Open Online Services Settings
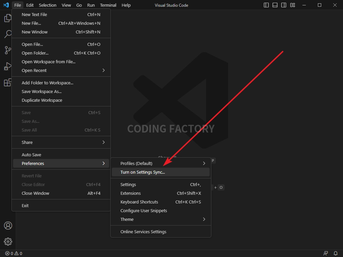 (161, 232)
